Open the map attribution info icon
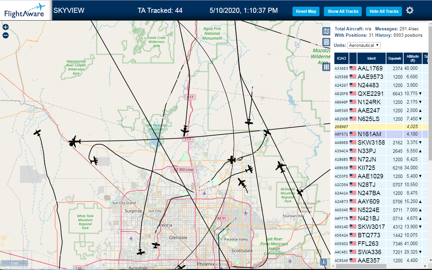The height and width of the screenshot is (270, 432). [323, 262]
